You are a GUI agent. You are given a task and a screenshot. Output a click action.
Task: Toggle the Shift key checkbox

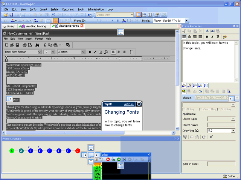[x=218, y=109]
